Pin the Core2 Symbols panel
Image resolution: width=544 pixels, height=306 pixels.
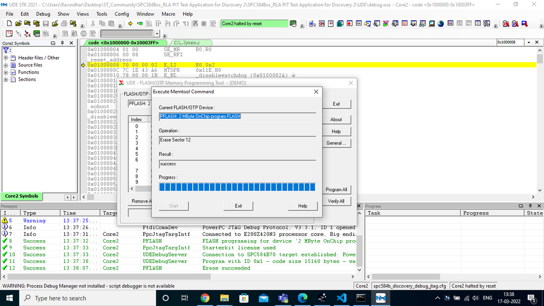(x=63, y=43)
